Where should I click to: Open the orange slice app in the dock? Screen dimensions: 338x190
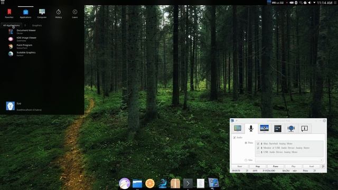(x=150, y=184)
